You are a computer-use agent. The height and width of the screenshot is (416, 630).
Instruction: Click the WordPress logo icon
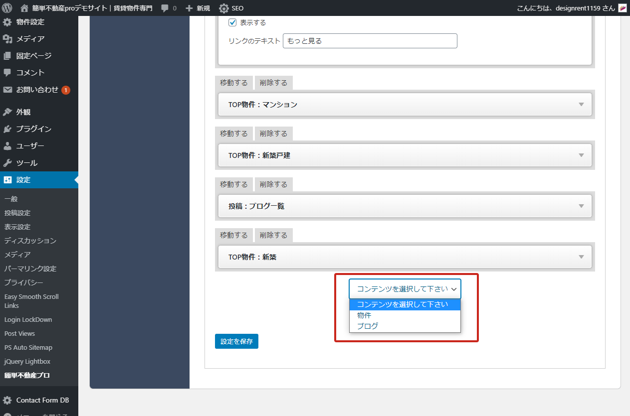[x=7, y=8]
